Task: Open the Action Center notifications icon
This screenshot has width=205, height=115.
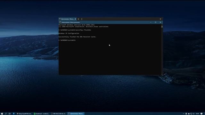Action: [x=201, y=114]
